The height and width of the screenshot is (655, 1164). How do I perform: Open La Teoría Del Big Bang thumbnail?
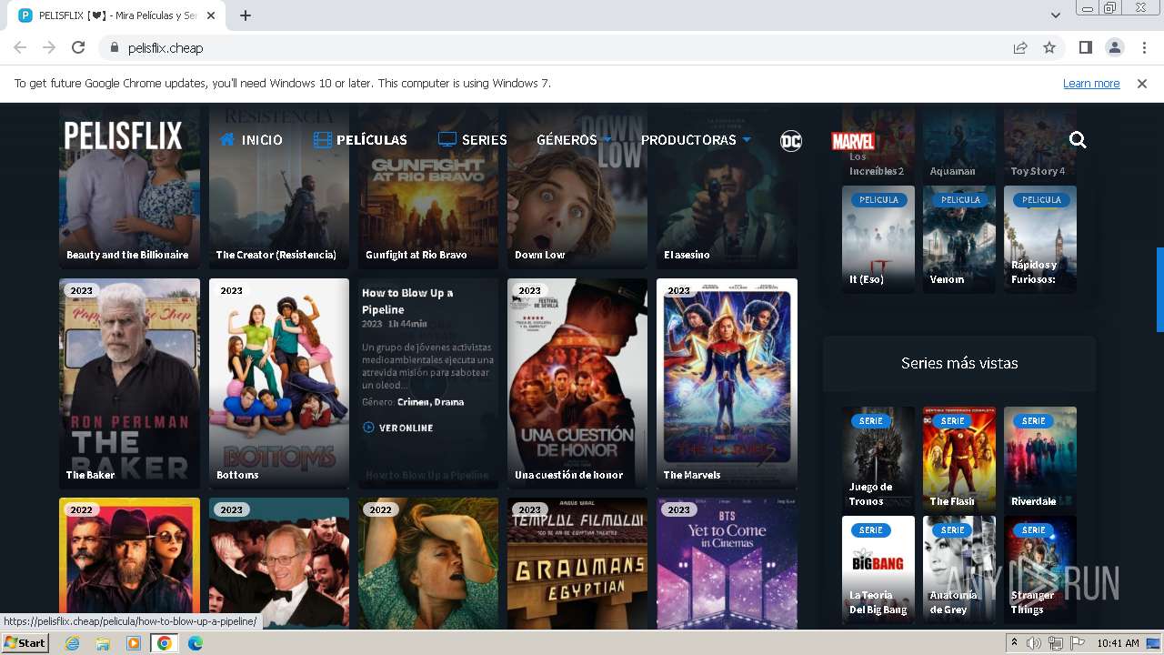tap(878, 569)
